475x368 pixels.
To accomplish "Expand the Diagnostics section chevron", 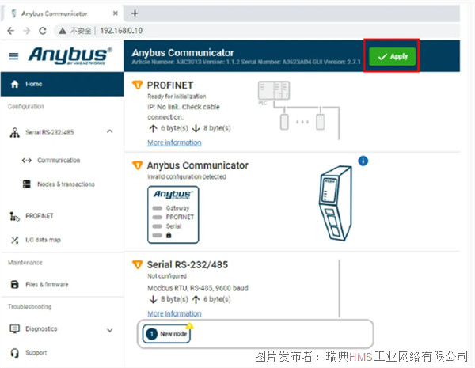I will tap(110, 331).
